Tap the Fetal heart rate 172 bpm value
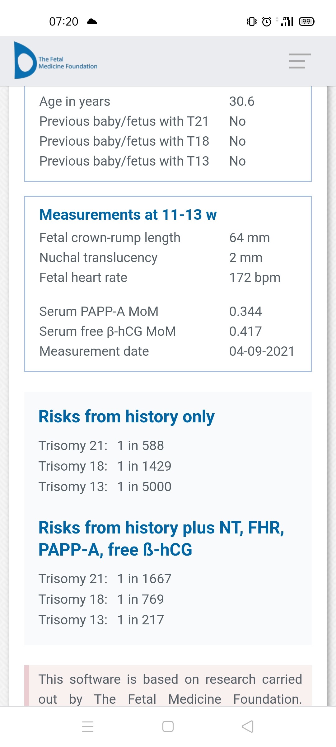 [255, 278]
